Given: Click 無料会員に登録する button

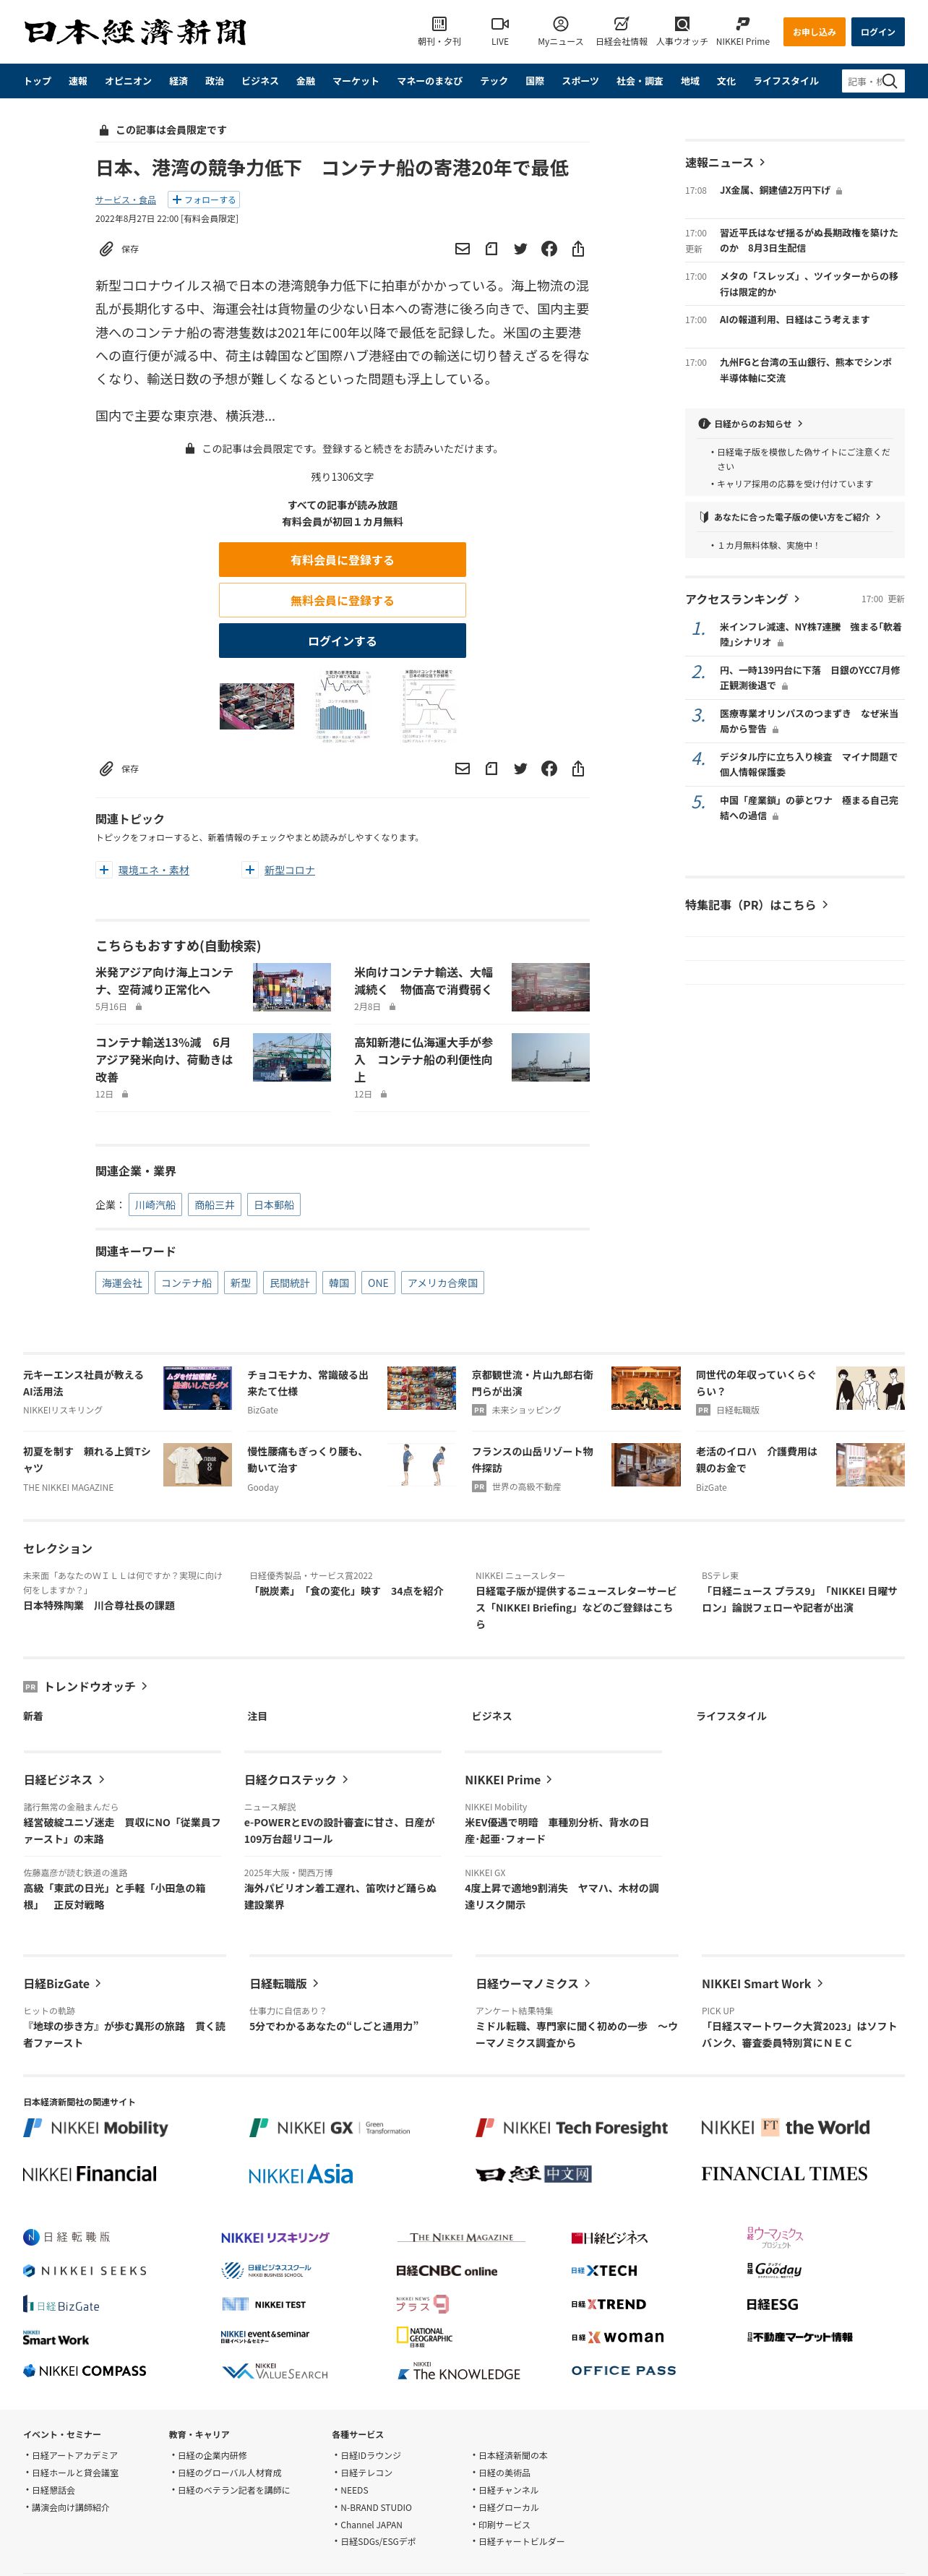Looking at the screenshot, I should click(342, 600).
